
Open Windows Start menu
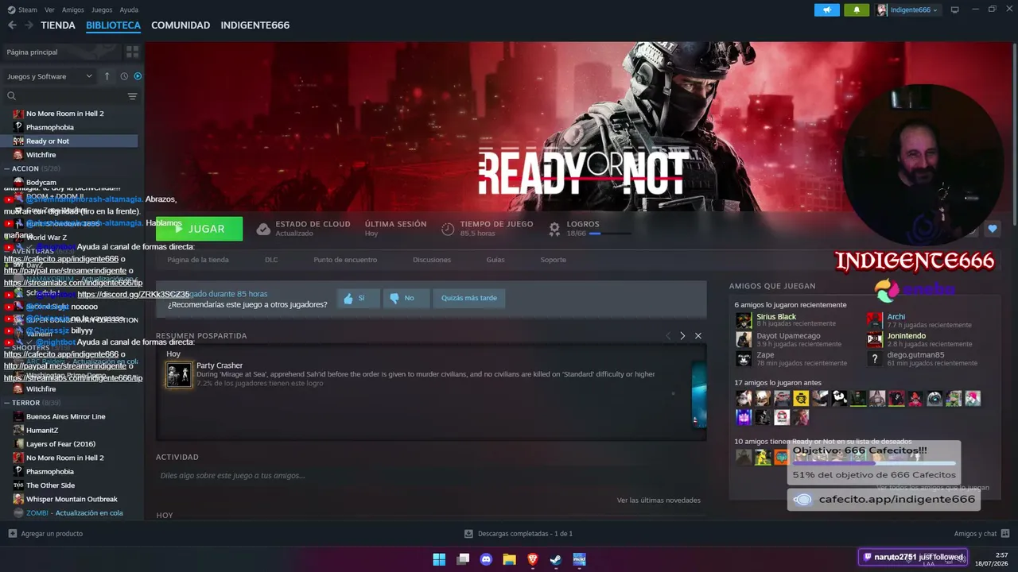pyautogui.click(x=439, y=559)
